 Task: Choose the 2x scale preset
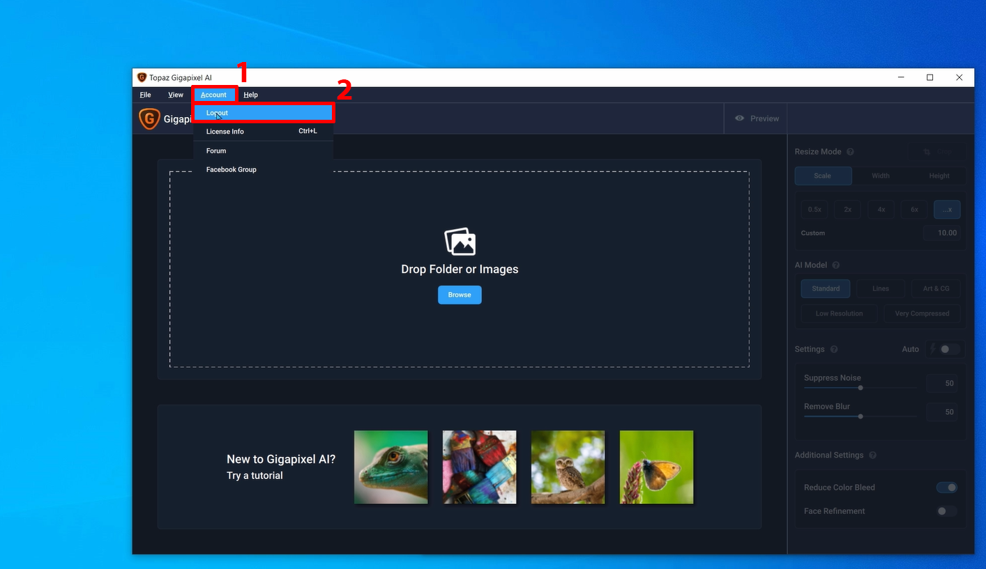click(848, 210)
